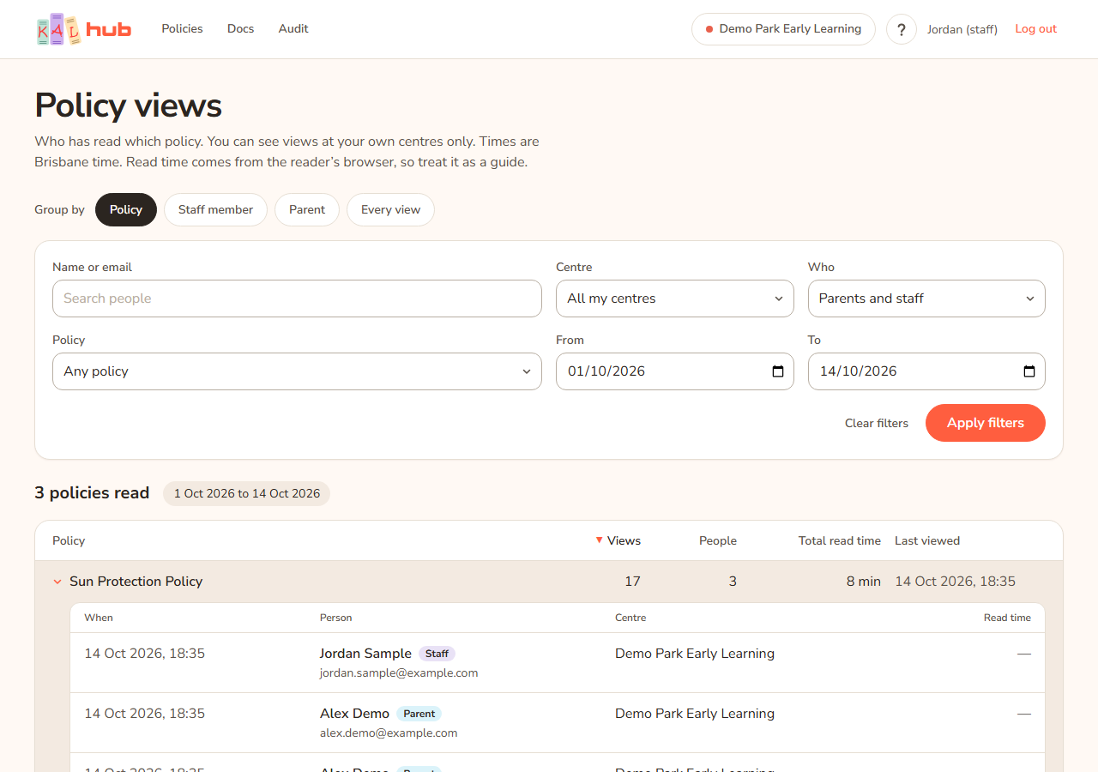Click the From date field 01/10/2026
The width and height of the screenshot is (1098, 772).
675,371
